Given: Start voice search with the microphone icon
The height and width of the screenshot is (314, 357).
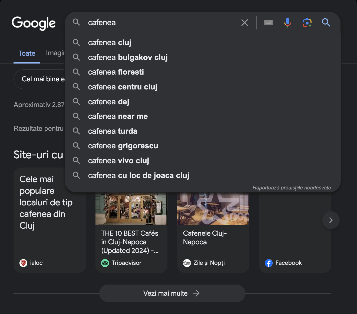Looking at the screenshot, I should click(287, 23).
